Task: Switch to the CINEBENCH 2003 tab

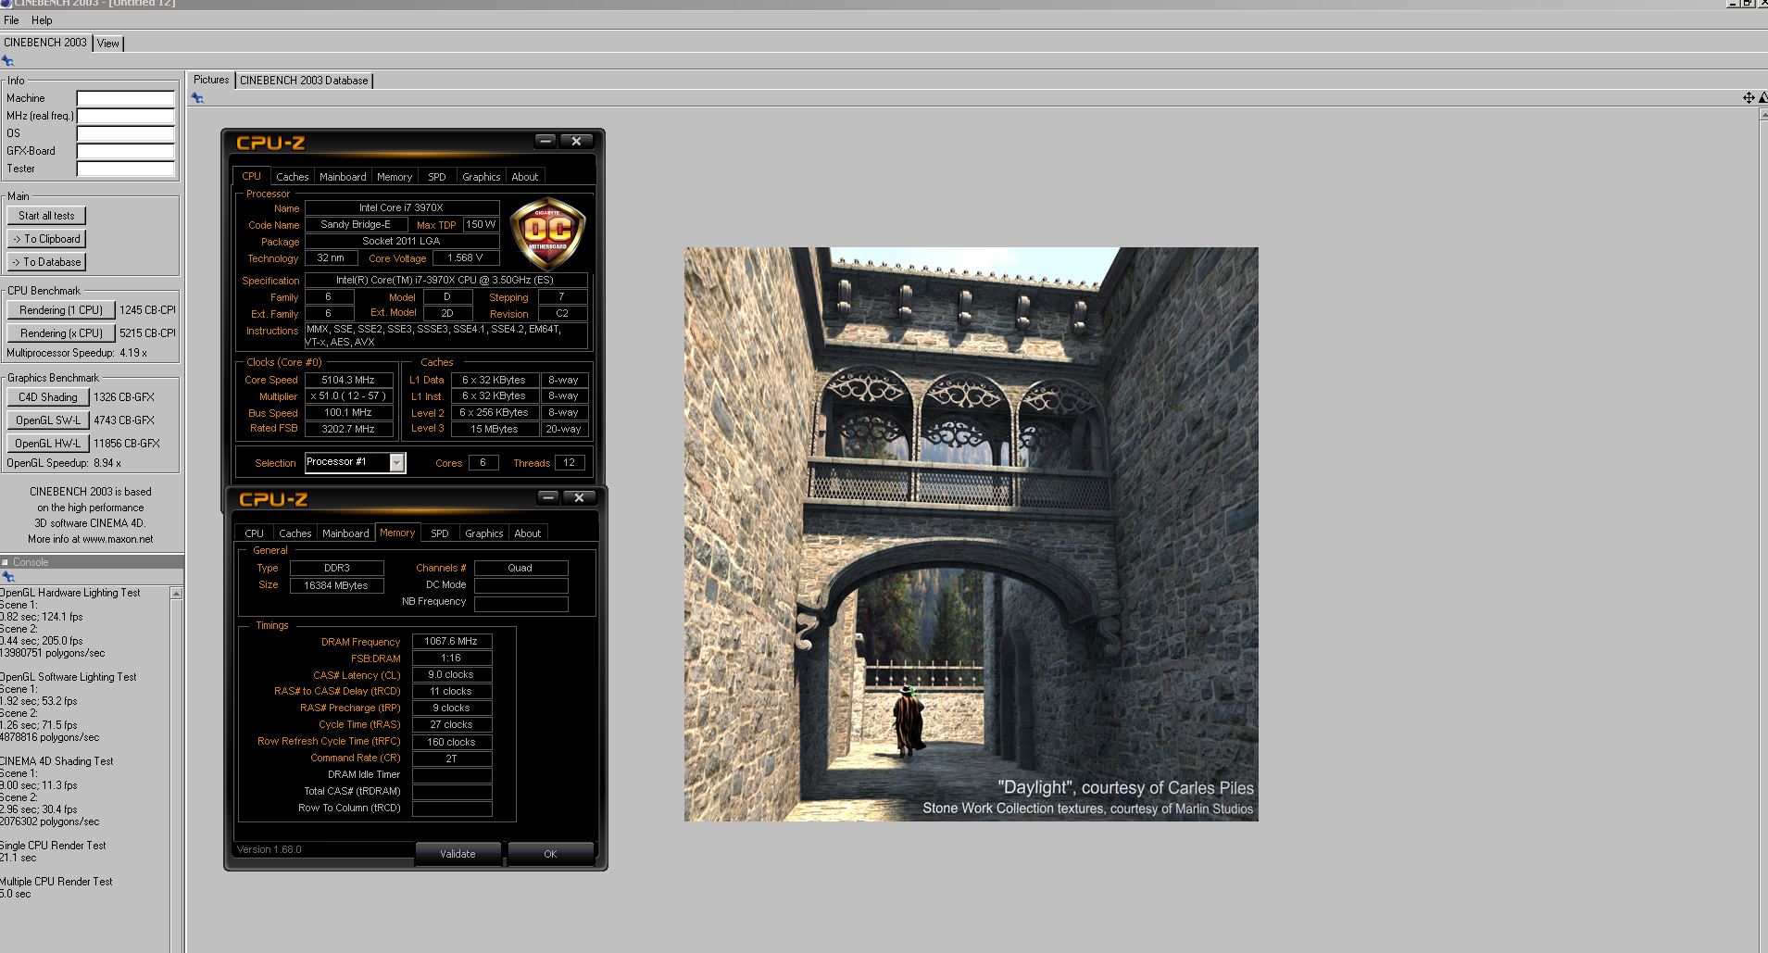Action: tap(45, 43)
